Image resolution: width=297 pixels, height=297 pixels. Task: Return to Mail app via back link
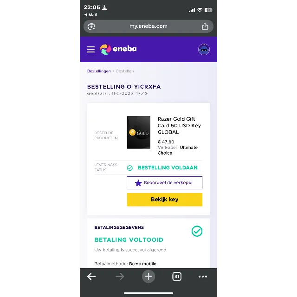(x=90, y=15)
